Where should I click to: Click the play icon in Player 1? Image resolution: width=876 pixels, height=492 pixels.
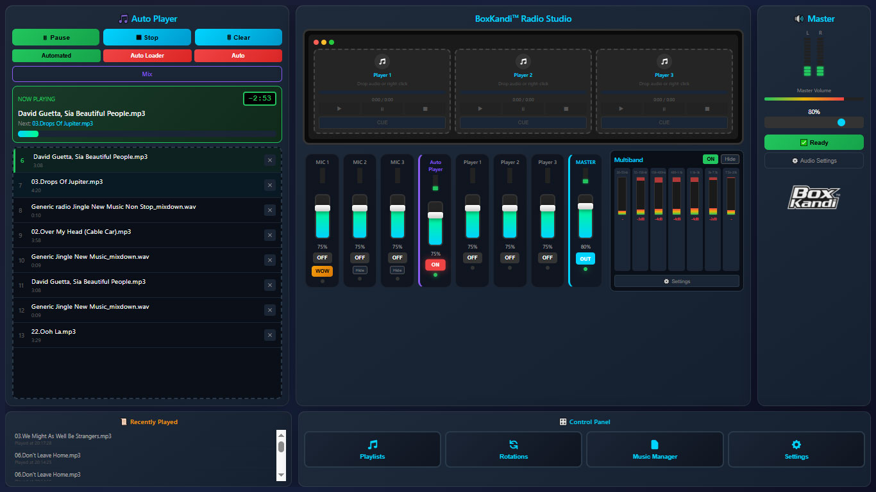[339, 109]
